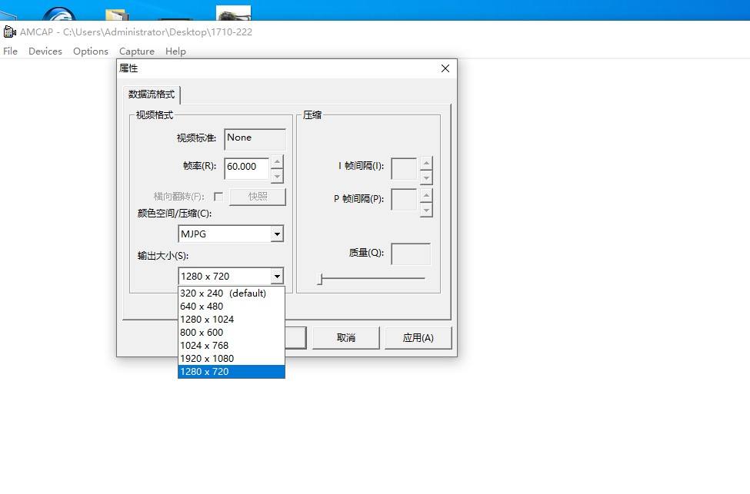Toggle the 横向翻转(F) flip checkbox
The height and width of the screenshot is (494, 750).
218,196
